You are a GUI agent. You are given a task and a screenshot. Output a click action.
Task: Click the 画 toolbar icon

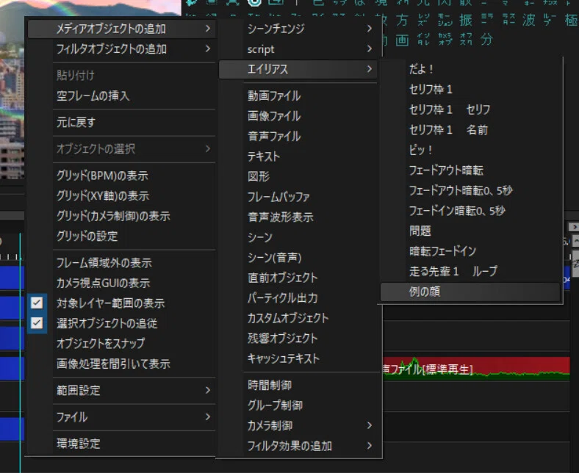click(x=402, y=40)
